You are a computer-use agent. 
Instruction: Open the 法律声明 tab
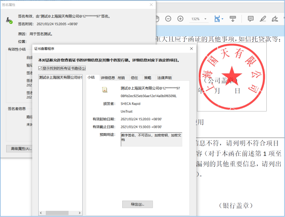[165, 78]
